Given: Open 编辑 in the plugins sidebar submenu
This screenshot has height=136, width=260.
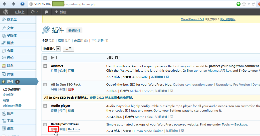Looking at the screenshot, I should (x=6, y=100).
